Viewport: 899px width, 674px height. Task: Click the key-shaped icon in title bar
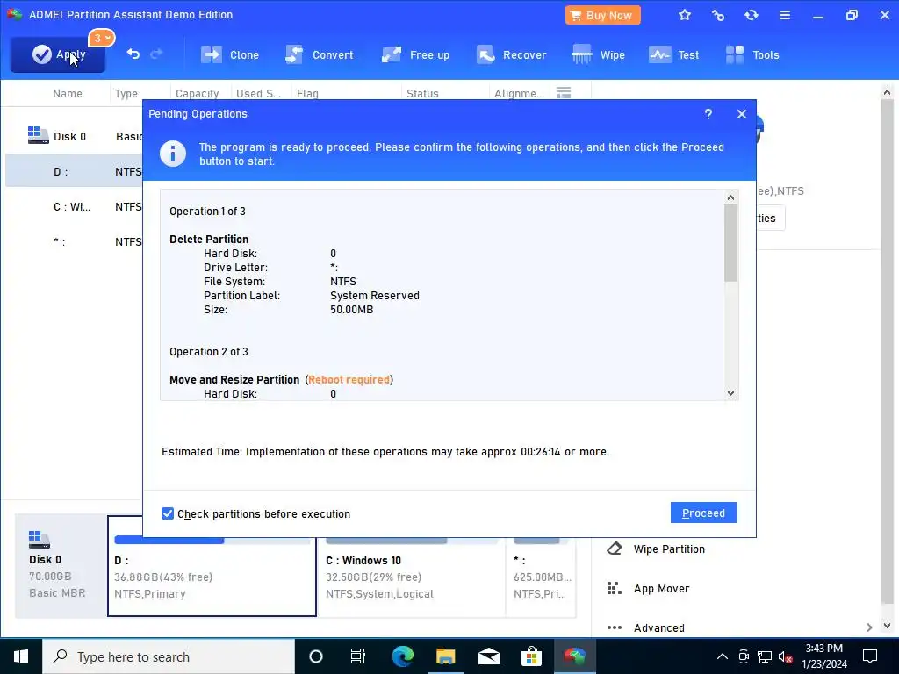(718, 16)
